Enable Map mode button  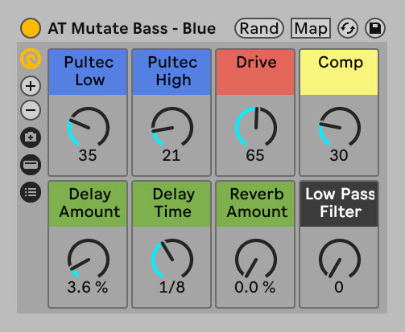311,28
